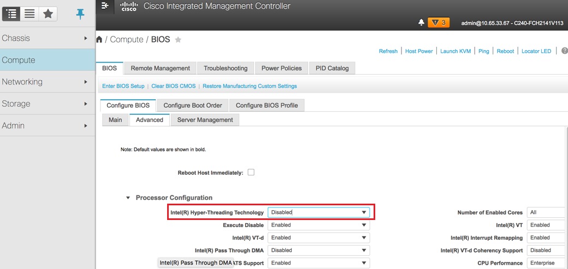Open VT-d Coherency Support dropdown
The width and height of the screenshot is (568, 269).
tap(546, 250)
